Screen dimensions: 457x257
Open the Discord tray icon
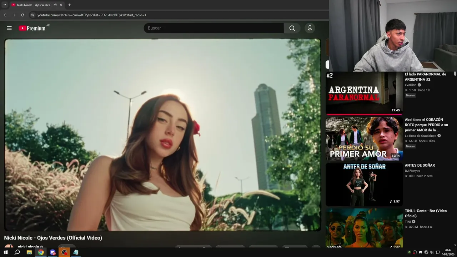421,252
